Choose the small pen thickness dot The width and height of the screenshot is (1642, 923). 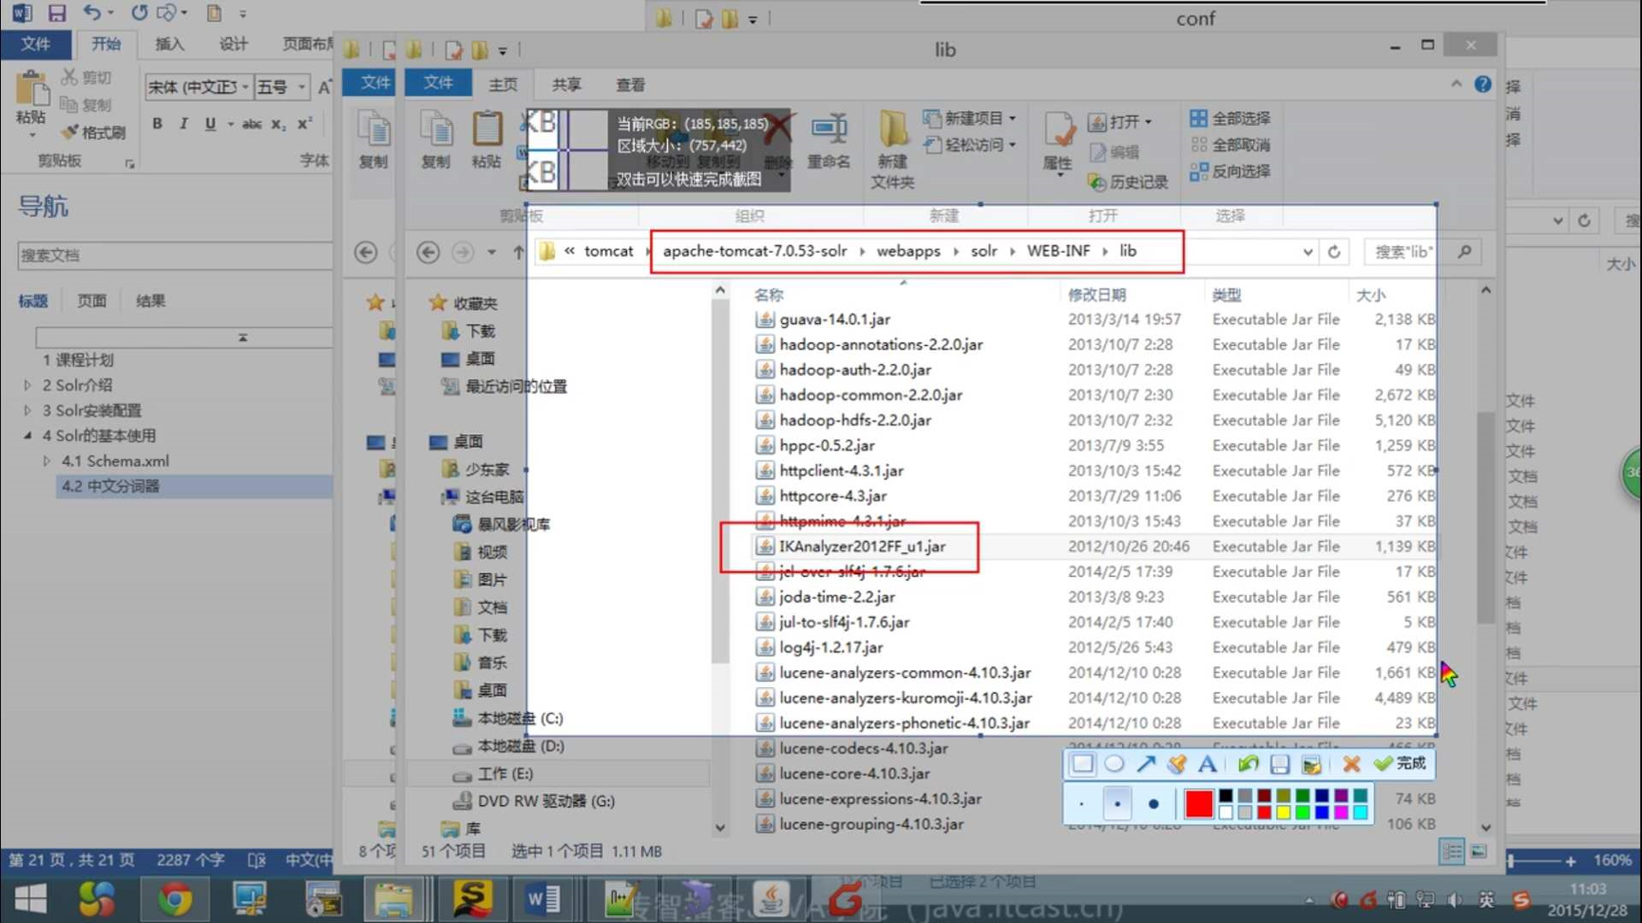(1082, 804)
